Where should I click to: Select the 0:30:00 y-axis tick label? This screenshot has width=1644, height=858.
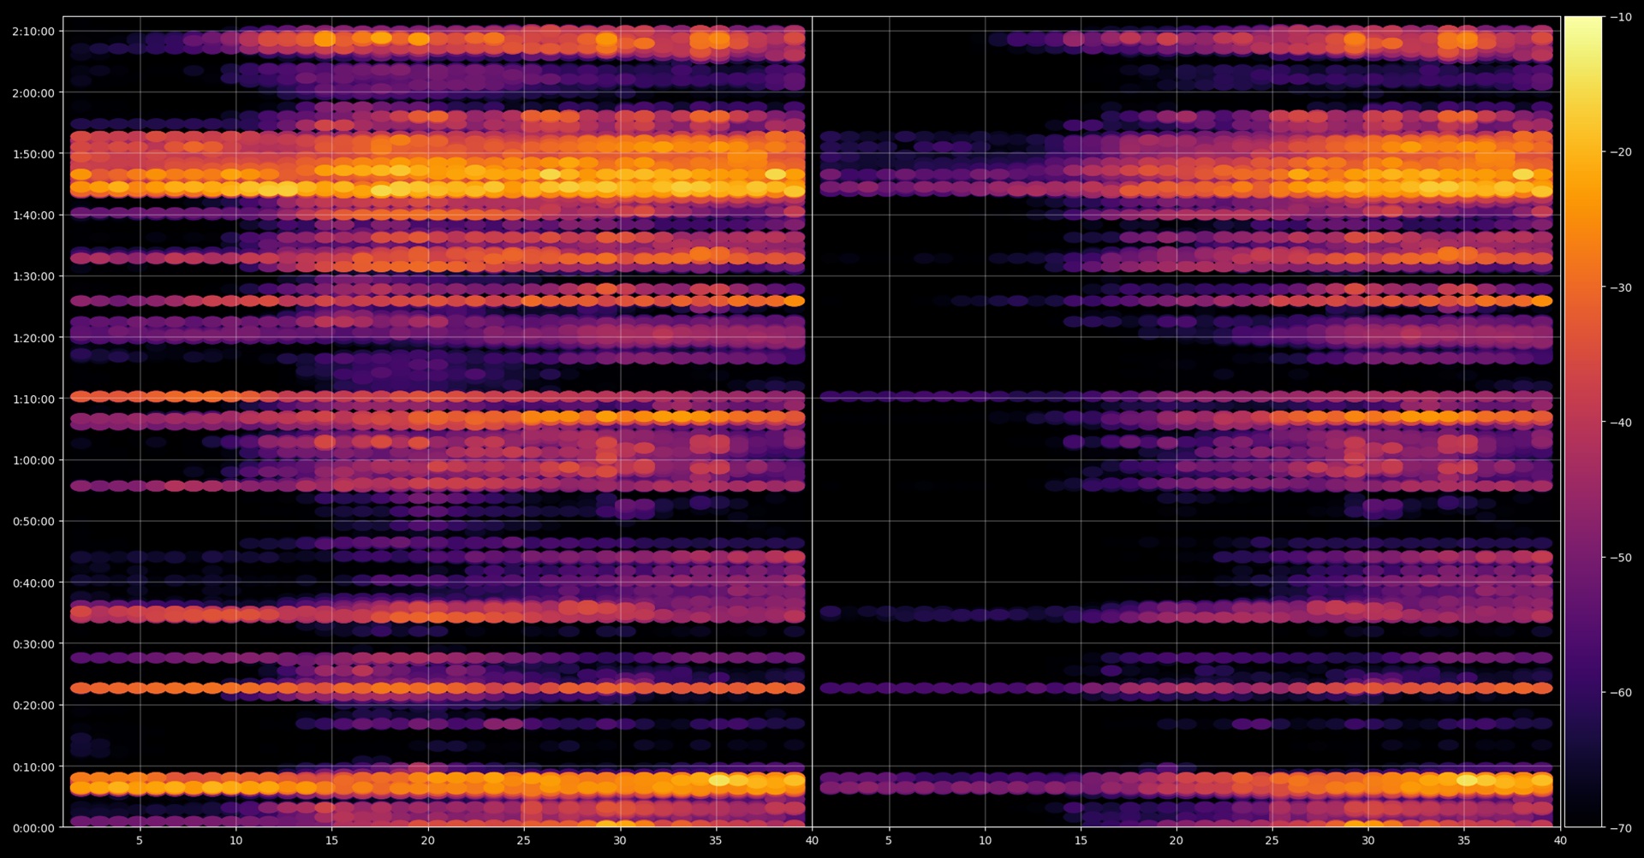click(33, 644)
